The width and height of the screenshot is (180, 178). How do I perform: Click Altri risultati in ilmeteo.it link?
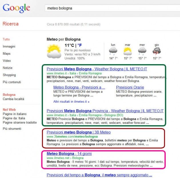coord(71,101)
